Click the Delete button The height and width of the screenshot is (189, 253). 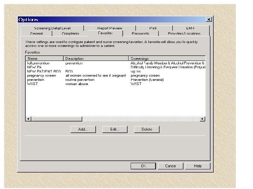(x=147, y=129)
